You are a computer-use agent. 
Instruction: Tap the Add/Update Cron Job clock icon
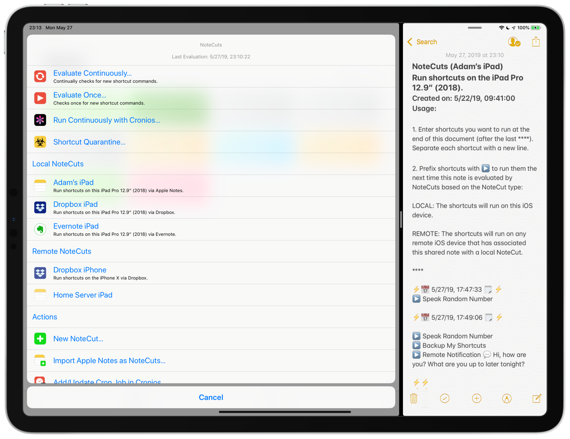pos(40,380)
